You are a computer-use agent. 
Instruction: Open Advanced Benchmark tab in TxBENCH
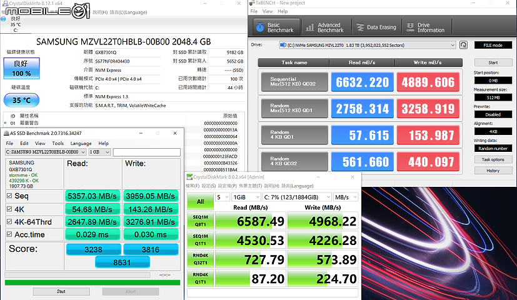click(325, 27)
